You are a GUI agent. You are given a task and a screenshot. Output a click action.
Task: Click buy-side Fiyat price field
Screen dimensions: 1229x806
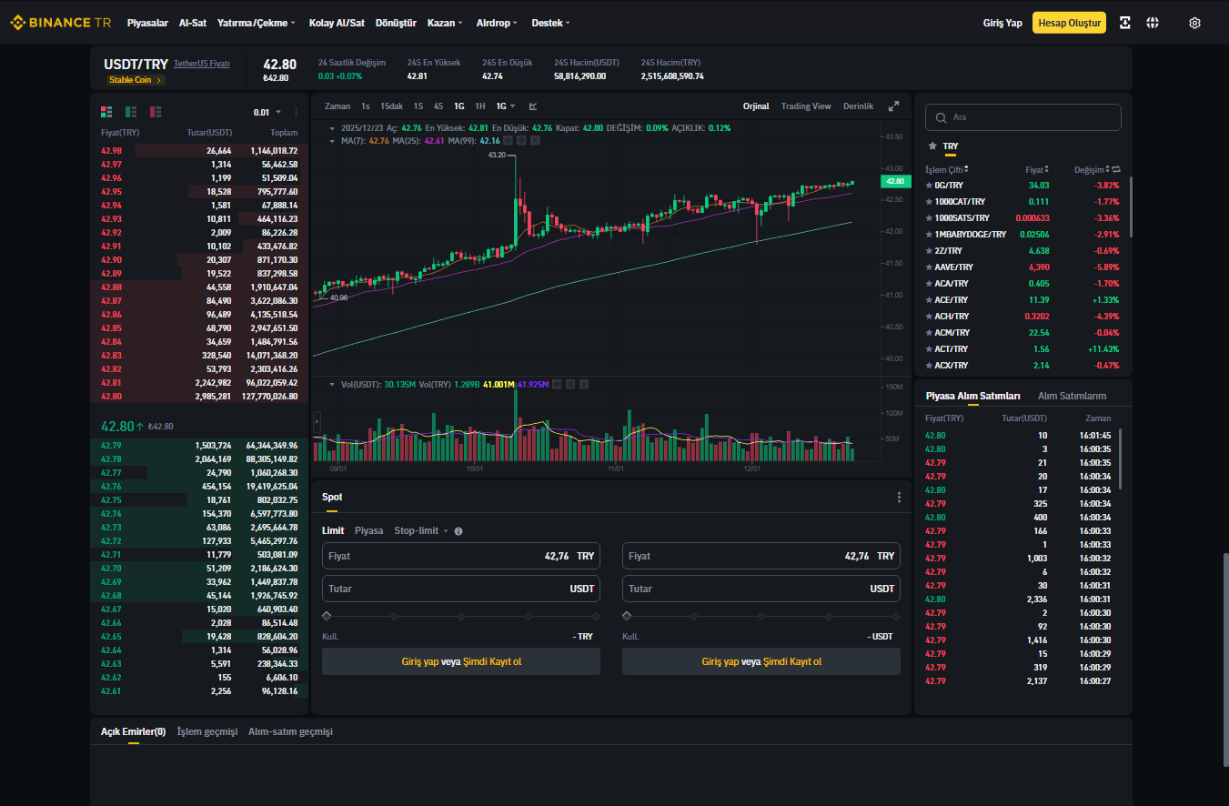pyautogui.click(x=461, y=556)
